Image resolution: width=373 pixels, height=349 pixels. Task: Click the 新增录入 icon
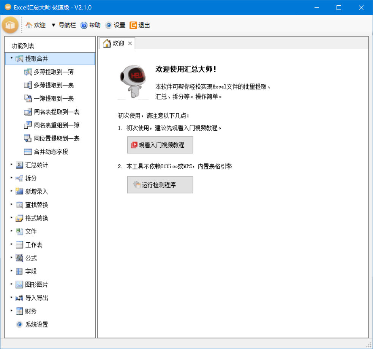[19, 191]
